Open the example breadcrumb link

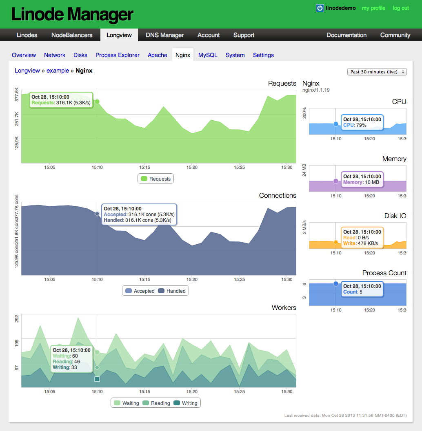(58, 71)
